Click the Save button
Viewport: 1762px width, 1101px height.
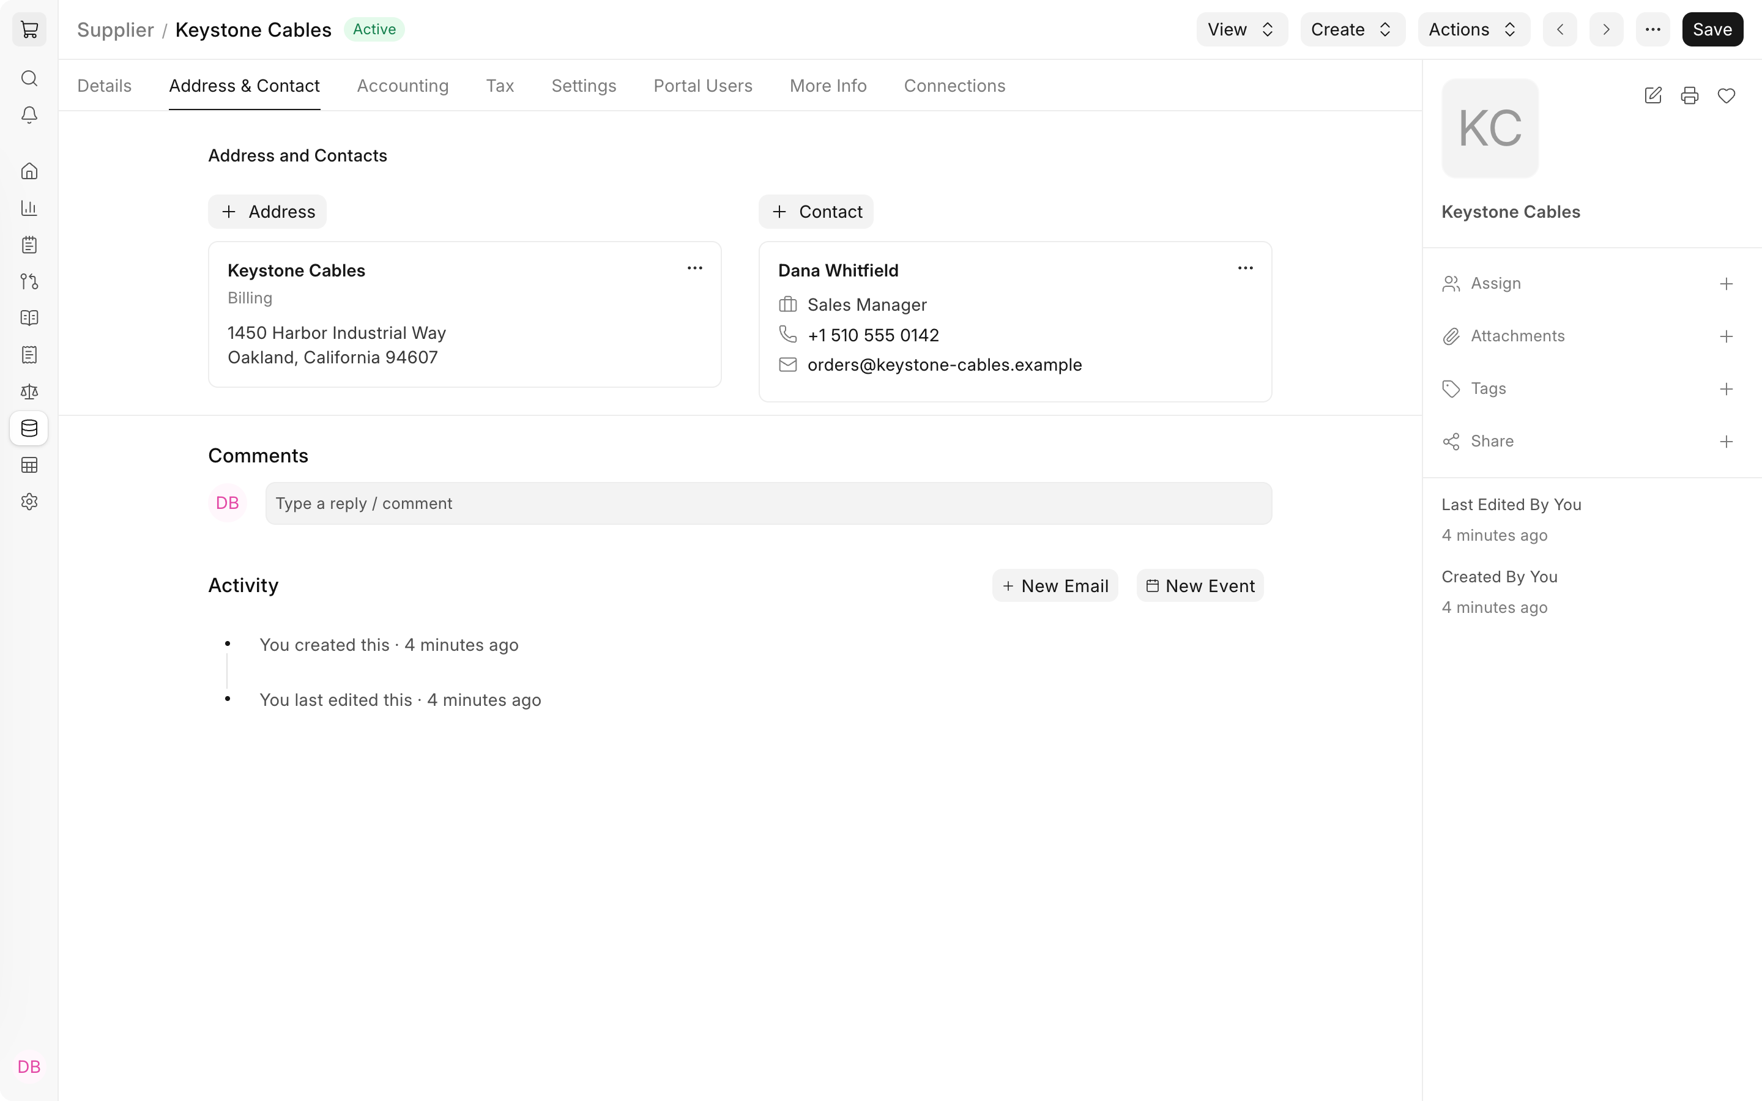click(1712, 30)
